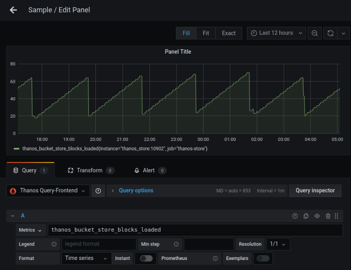This screenshot has width=351, height=270.
Task: Switch to the Query tab
Action: point(31,171)
